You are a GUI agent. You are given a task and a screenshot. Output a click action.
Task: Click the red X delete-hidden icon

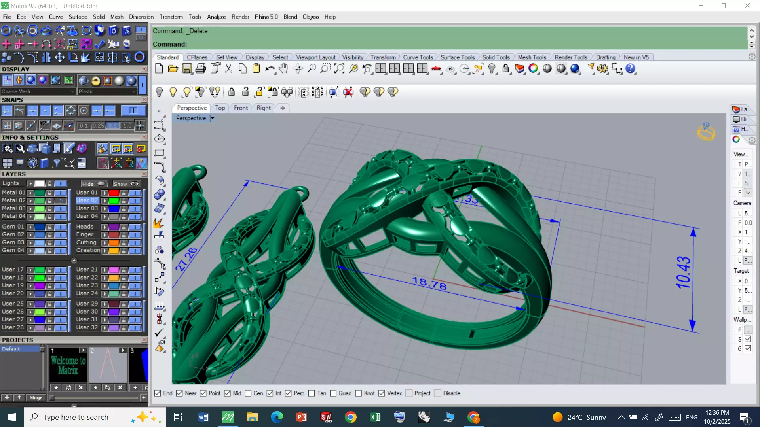[x=348, y=92]
